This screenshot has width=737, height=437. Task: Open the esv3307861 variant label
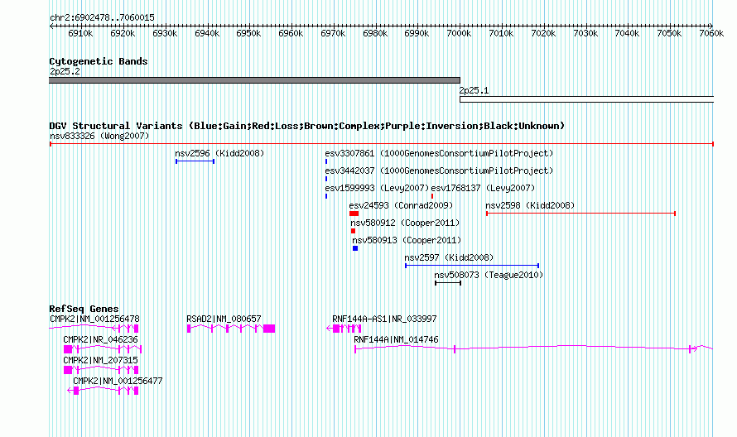point(439,153)
